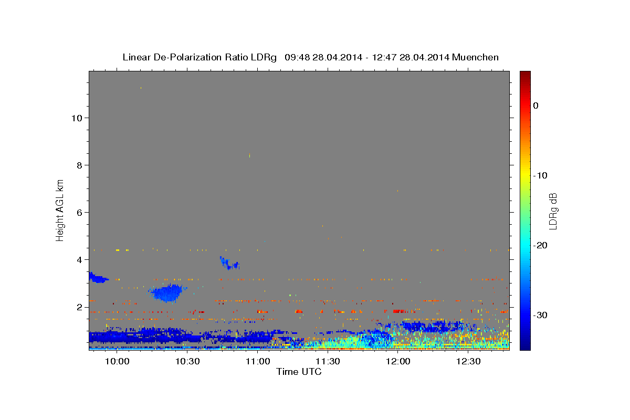Click the 'Time UTC' axis label
The width and height of the screenshot is (630, 420).
tap(299, 372)
